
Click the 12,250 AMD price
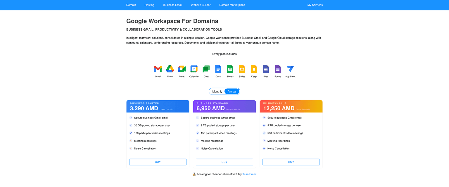[279, 109]
